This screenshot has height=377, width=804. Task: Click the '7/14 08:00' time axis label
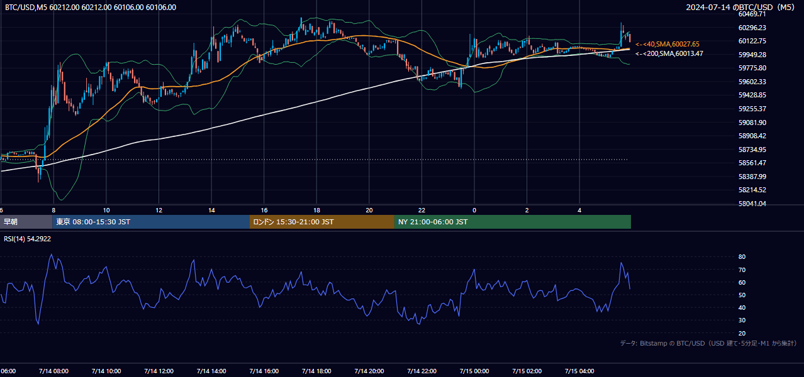tap(53, 371)
